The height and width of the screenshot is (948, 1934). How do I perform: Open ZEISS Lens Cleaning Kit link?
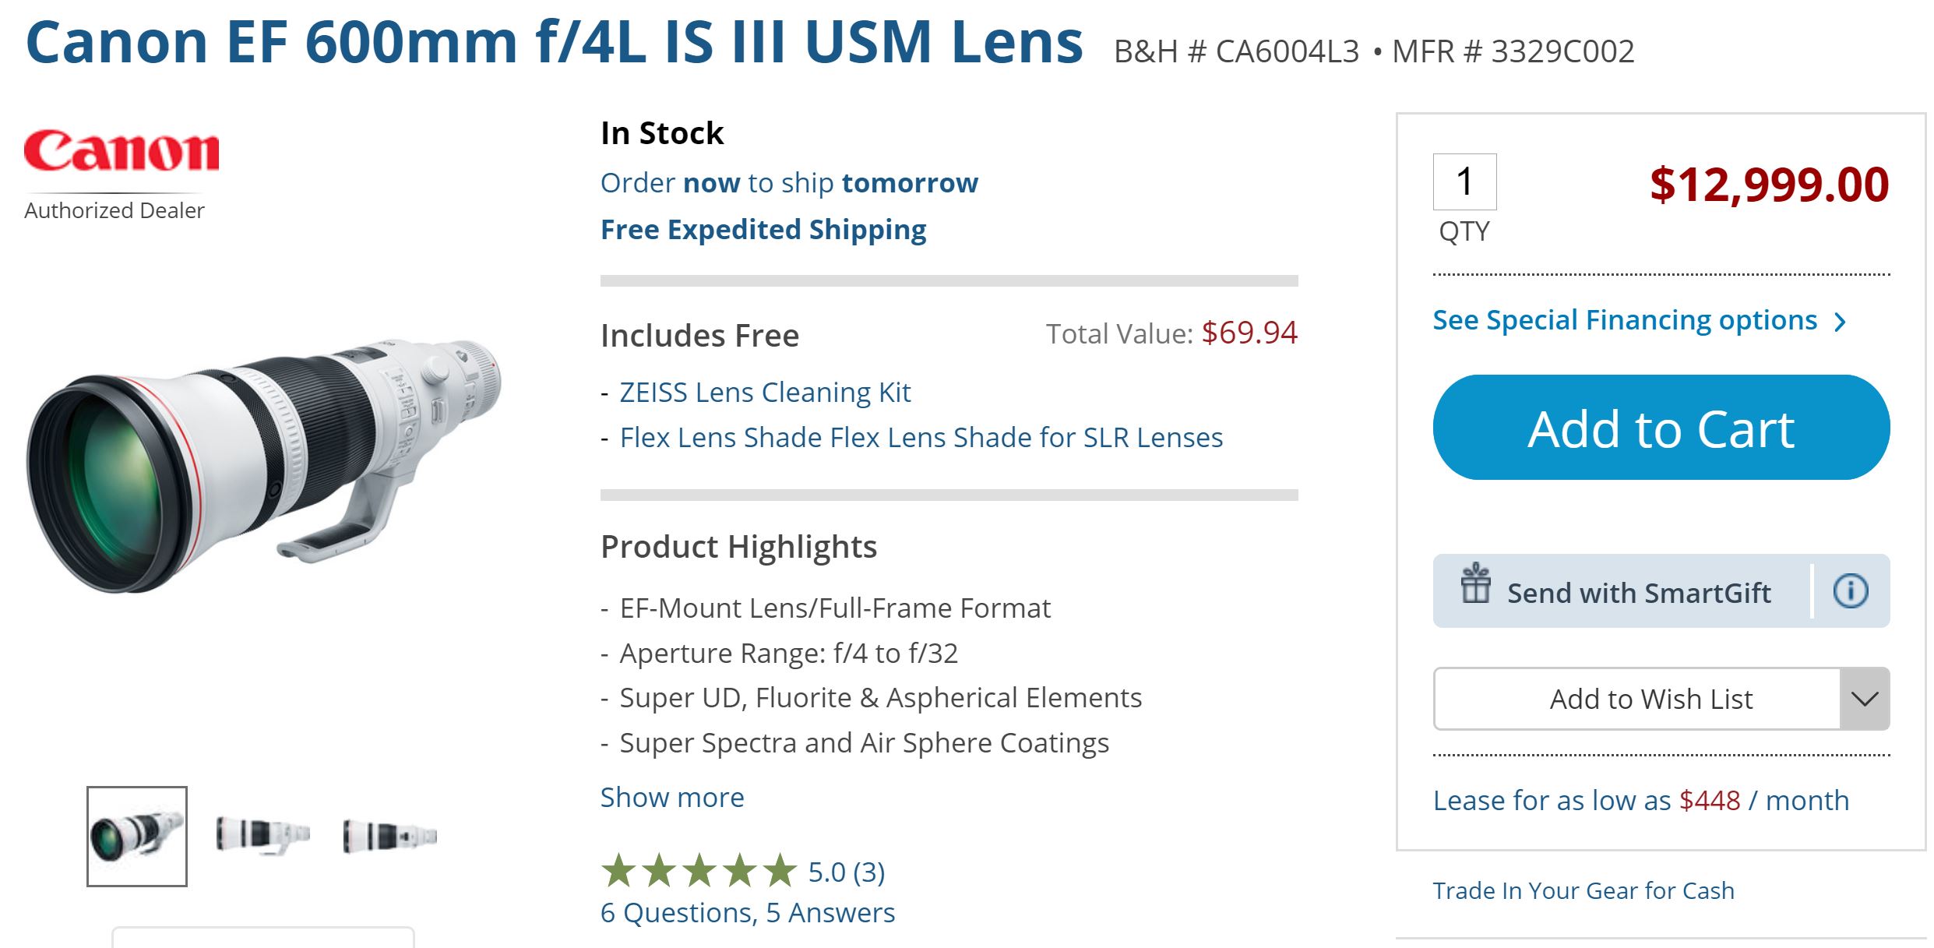pyautogui.click(x=764, y=393)
